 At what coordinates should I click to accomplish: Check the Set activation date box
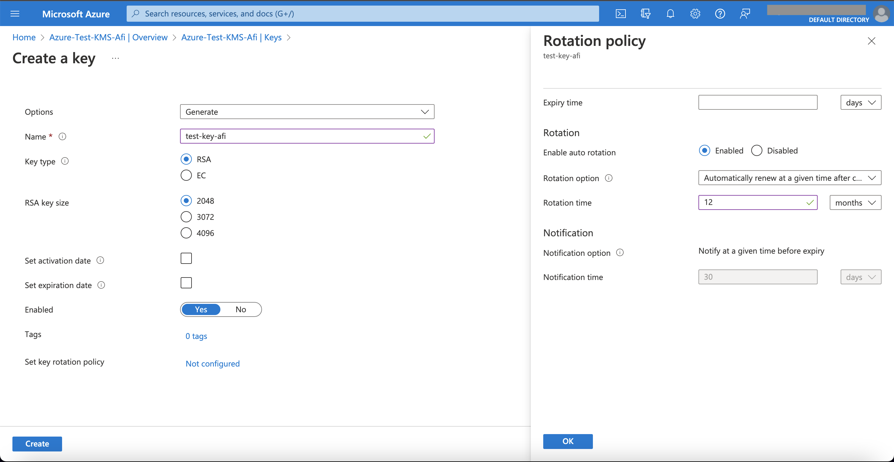tap(186, 258)
